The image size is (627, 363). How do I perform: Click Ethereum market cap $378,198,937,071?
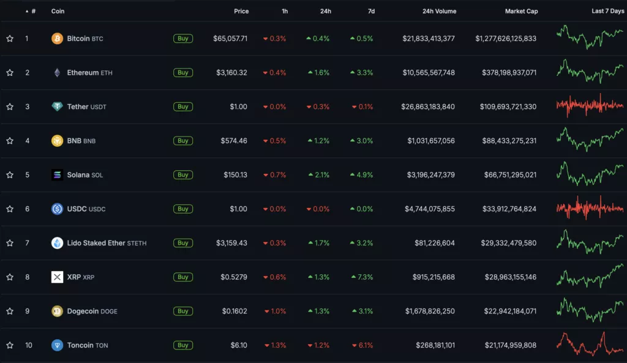[509, 72]
